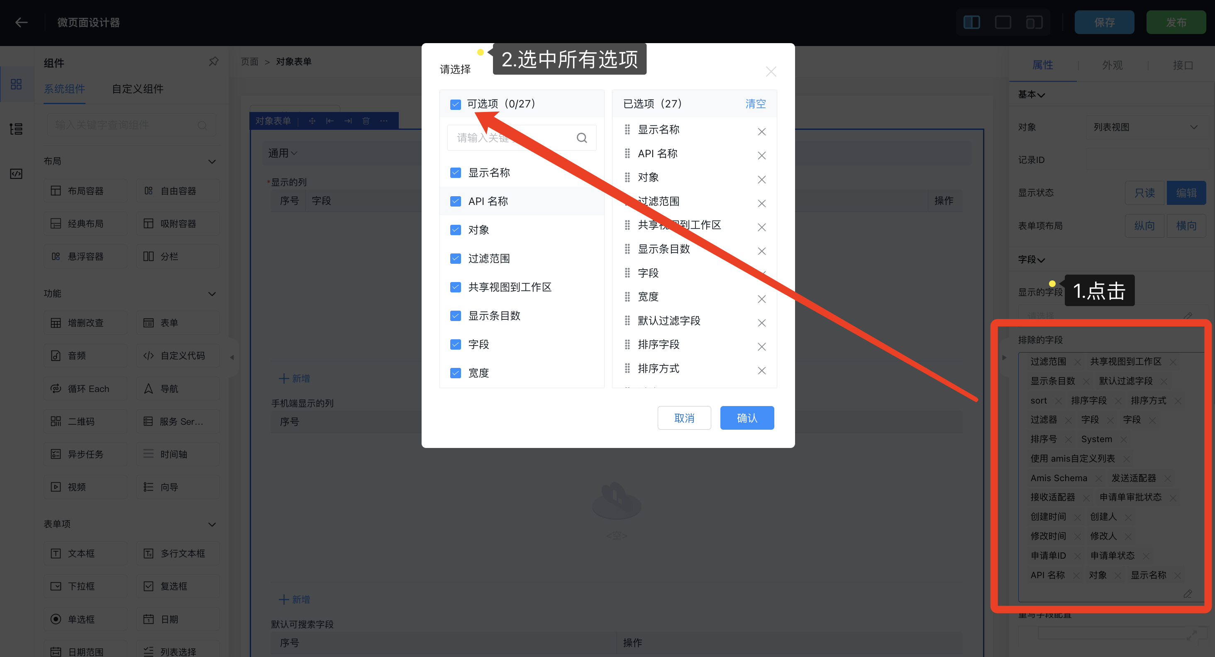The width and height of the screenshot is (1215, 657).
Task: Open the 列表视图 object dropdown
Action: point(1147,127)
